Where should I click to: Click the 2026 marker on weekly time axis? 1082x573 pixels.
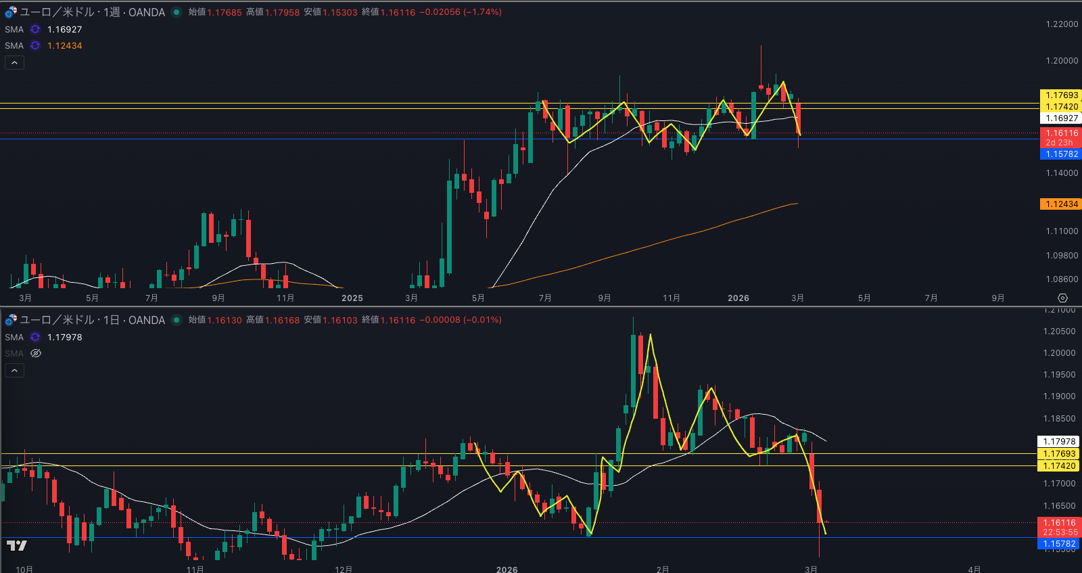pos(738,298)
